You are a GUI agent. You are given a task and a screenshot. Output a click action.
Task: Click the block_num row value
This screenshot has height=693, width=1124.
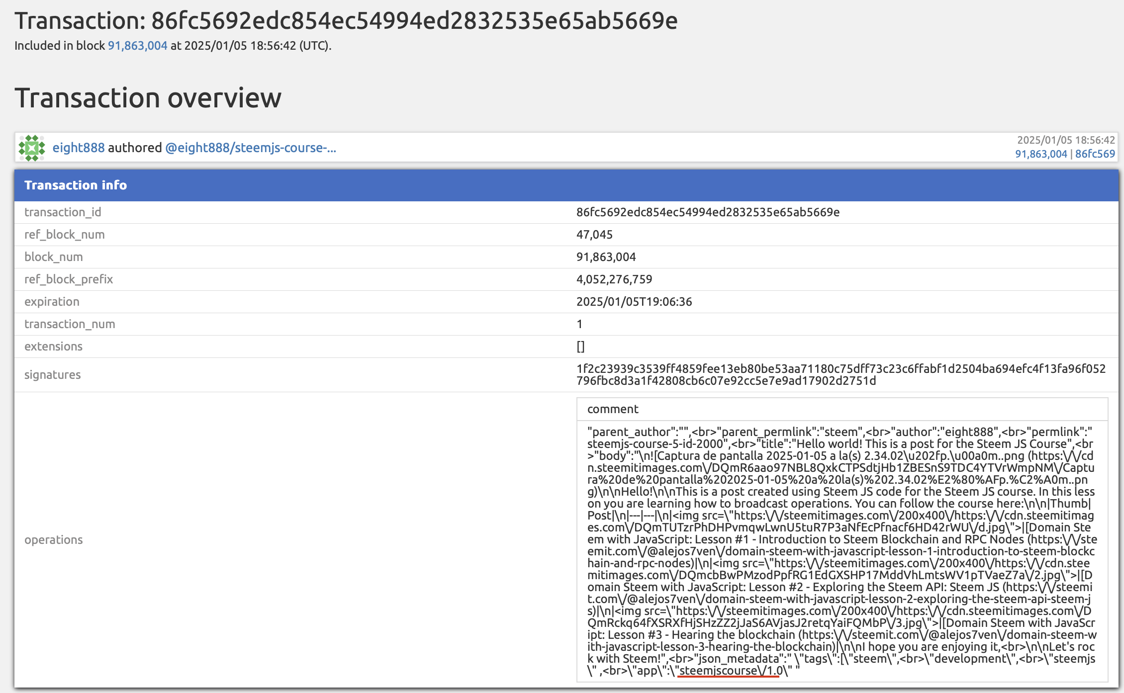coord(605,257)
